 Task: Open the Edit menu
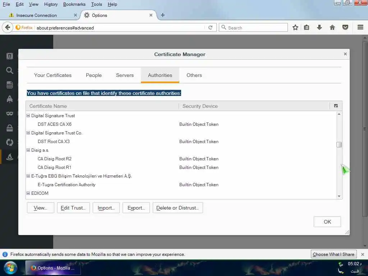(x=19, y=4)
